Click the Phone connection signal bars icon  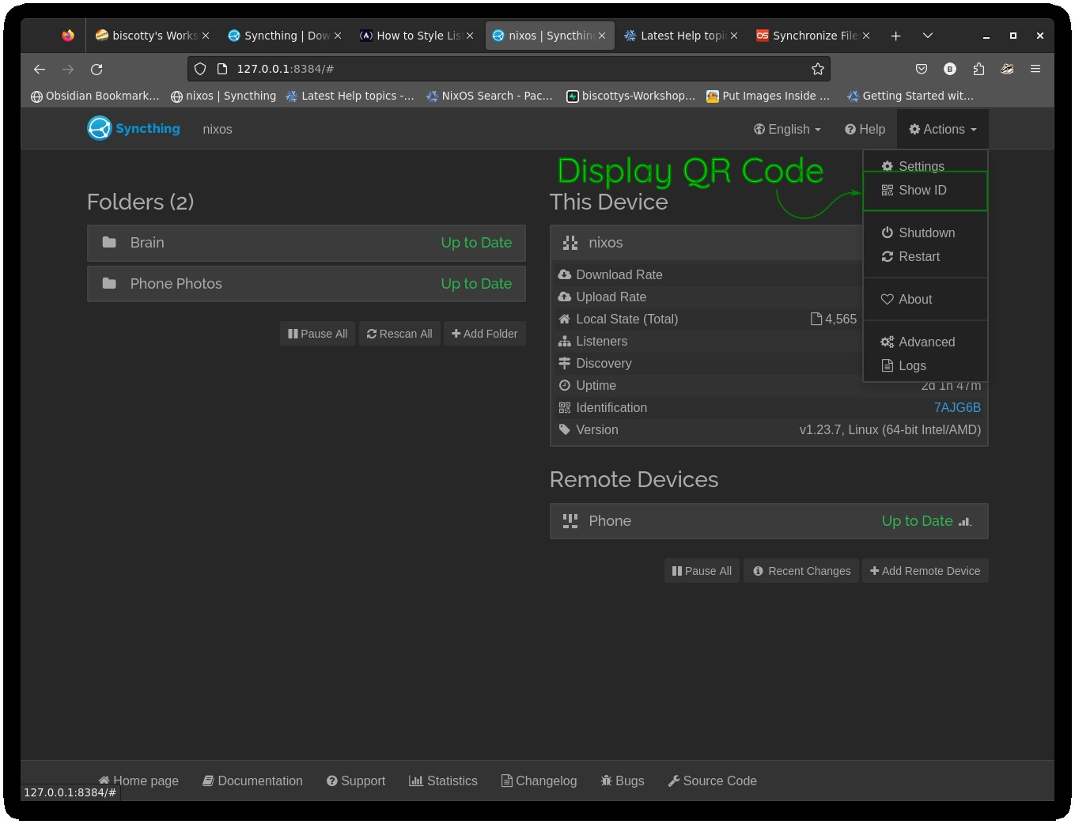tap(965, 521)
